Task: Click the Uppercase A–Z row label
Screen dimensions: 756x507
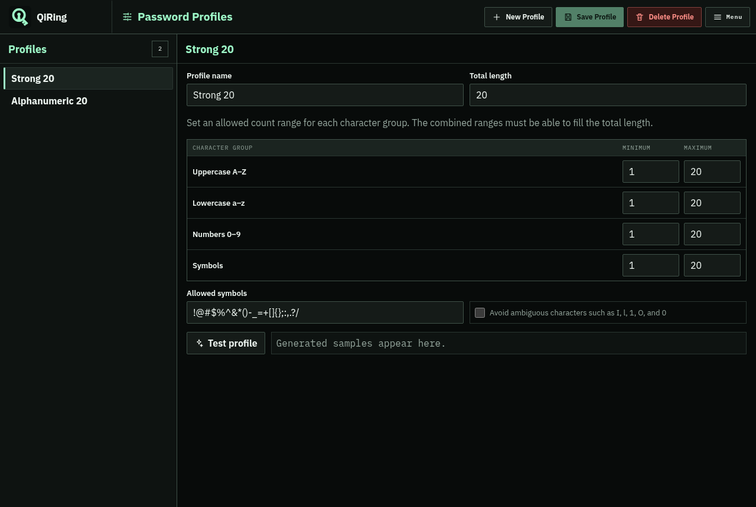Action: (219, 172)
